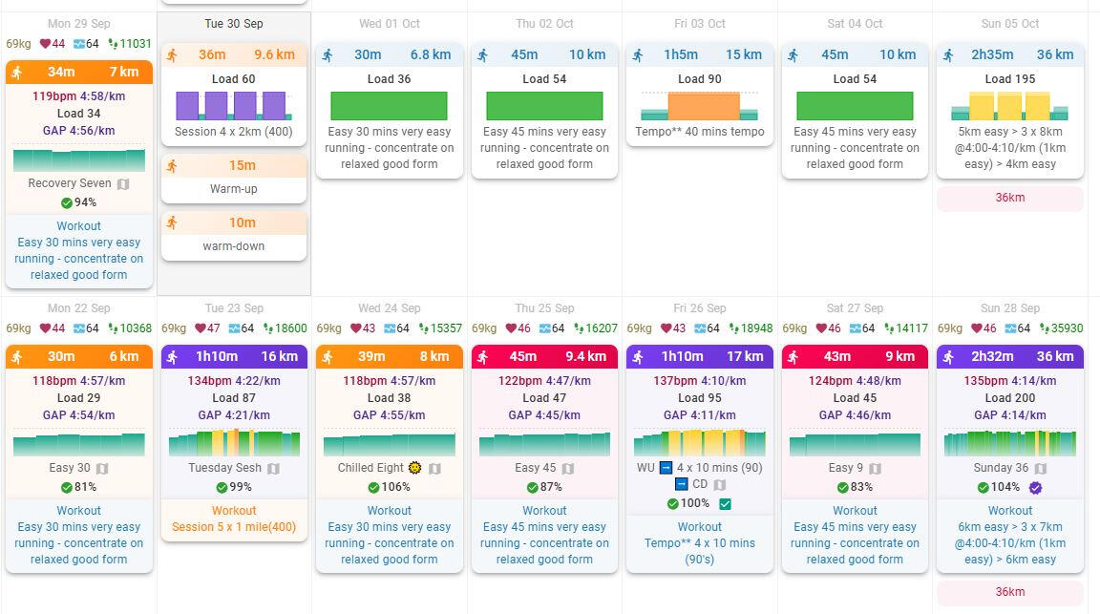Select the Tue 30 Sep day header
1100x614 pixels.
[x=234, y=24]
